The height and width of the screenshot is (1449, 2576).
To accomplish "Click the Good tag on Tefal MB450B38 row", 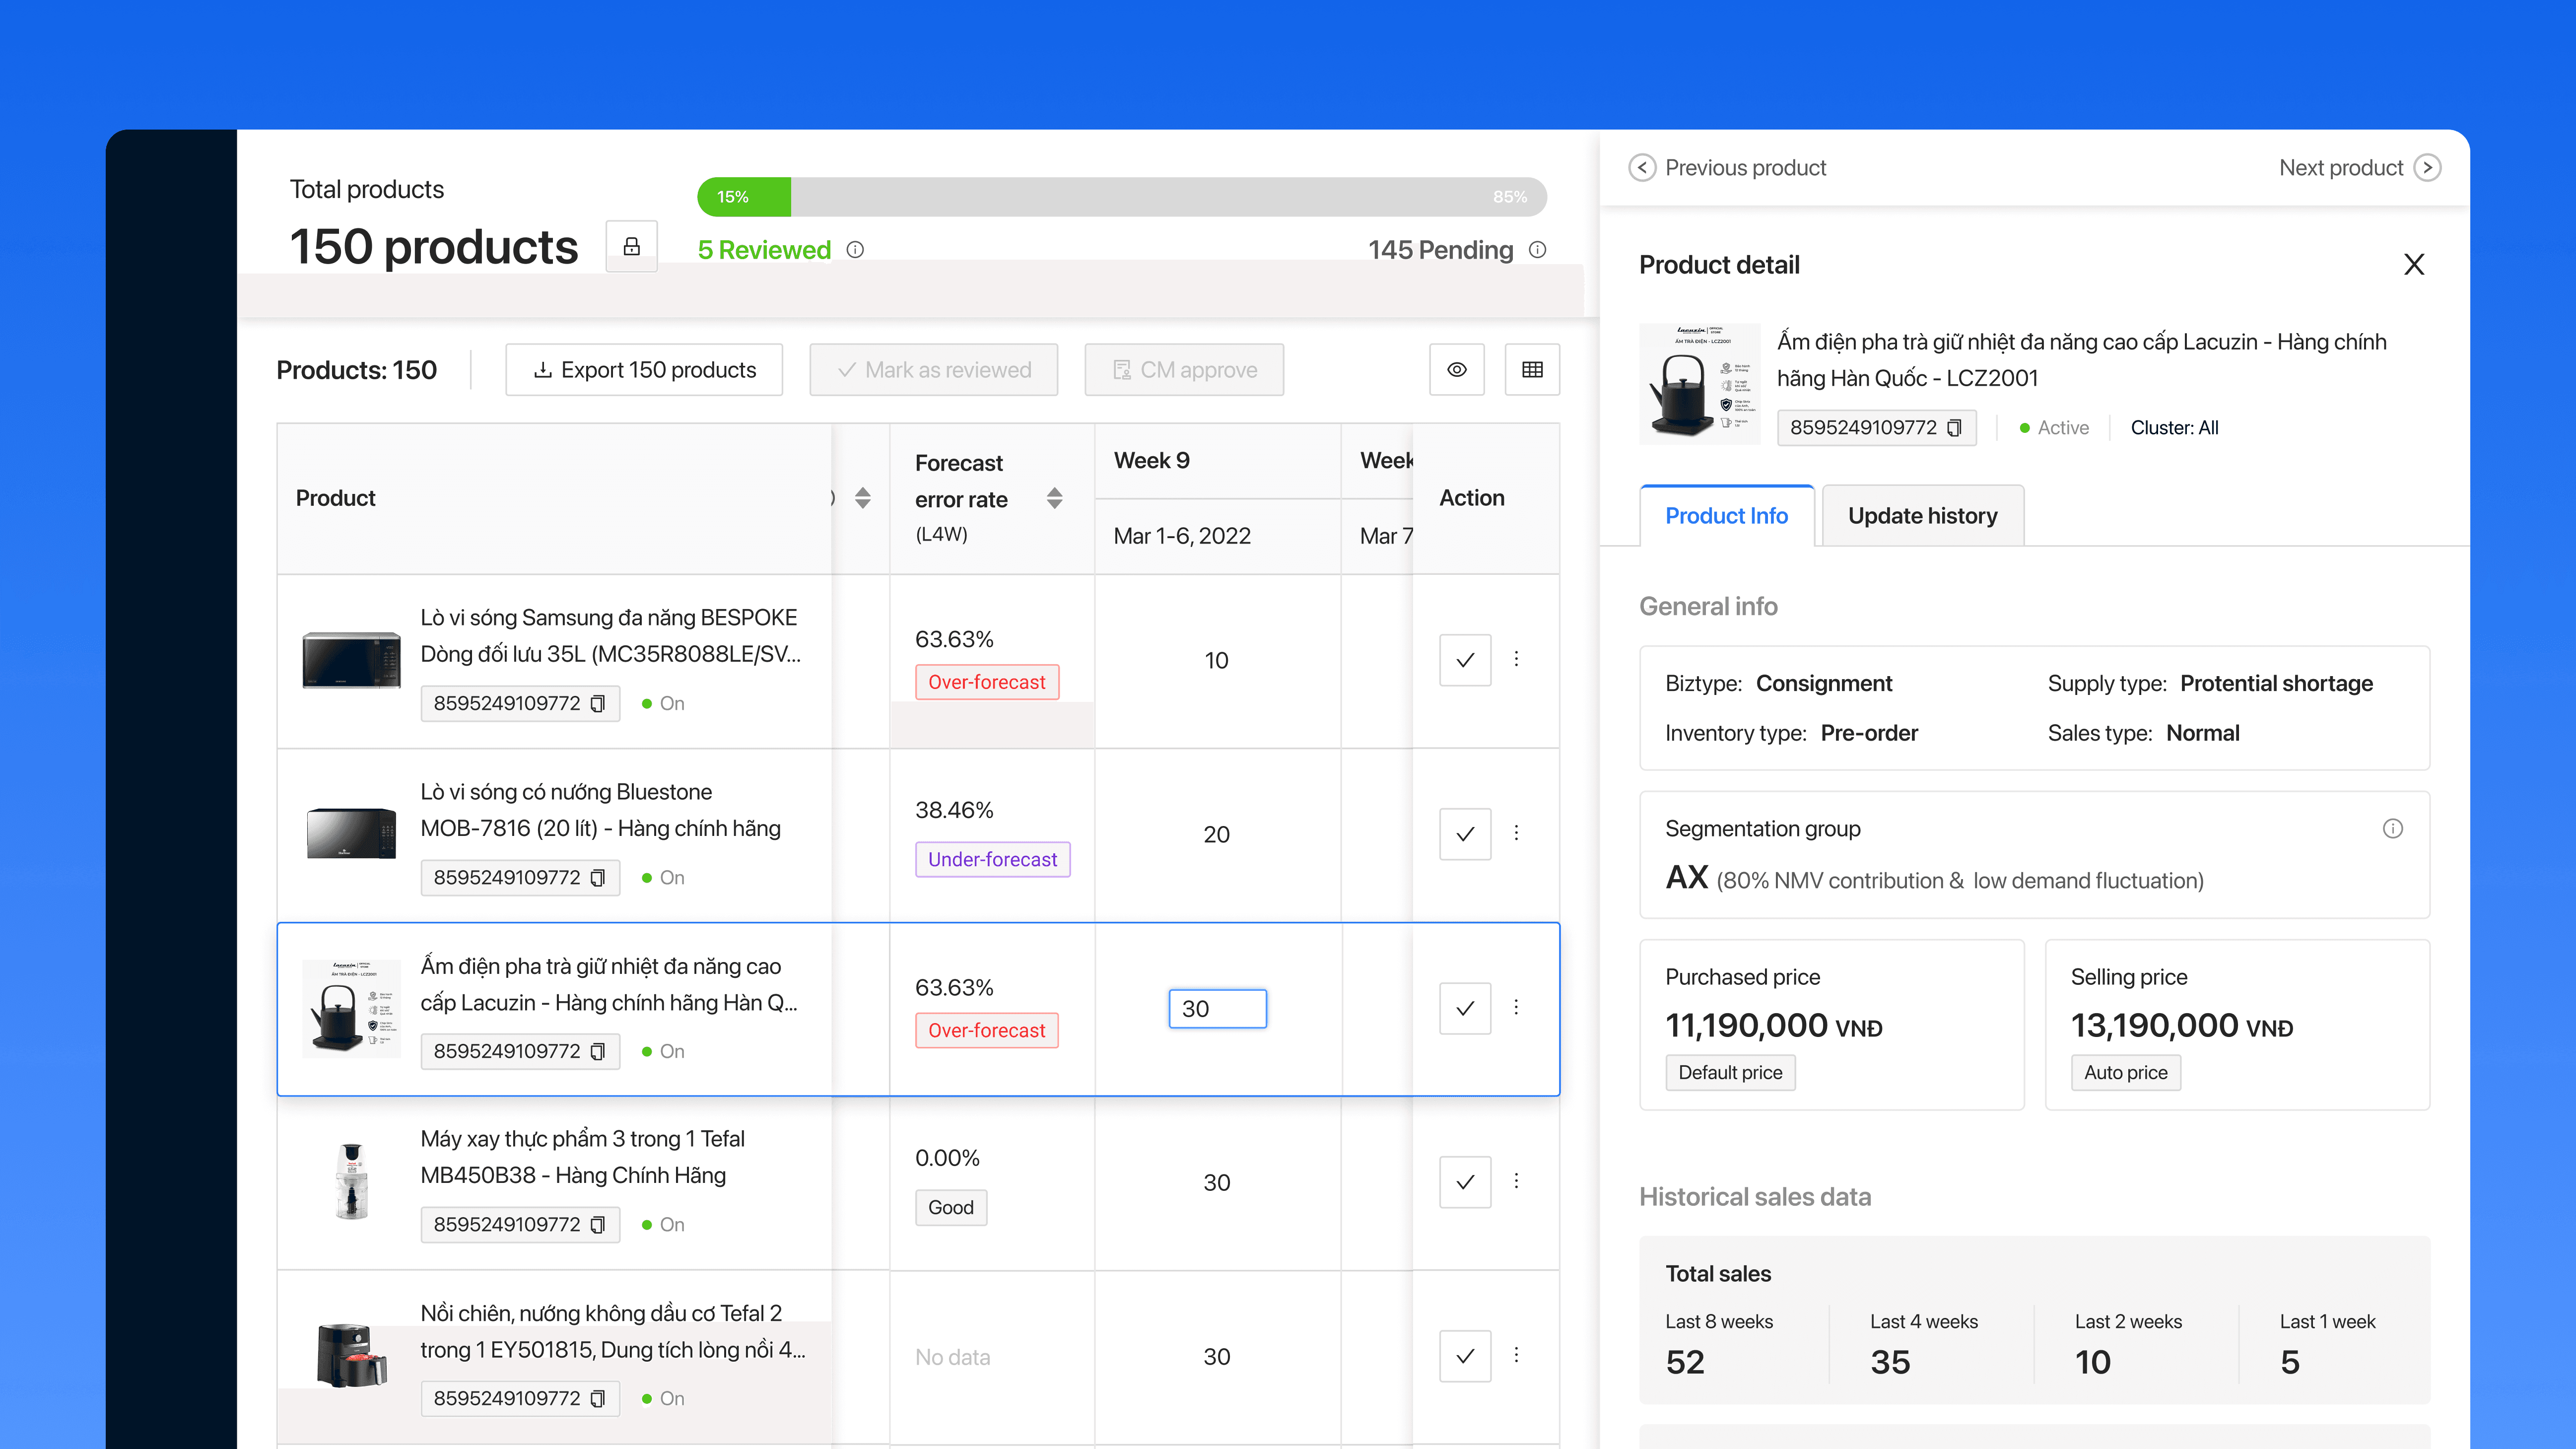I will coord(951,1208).
